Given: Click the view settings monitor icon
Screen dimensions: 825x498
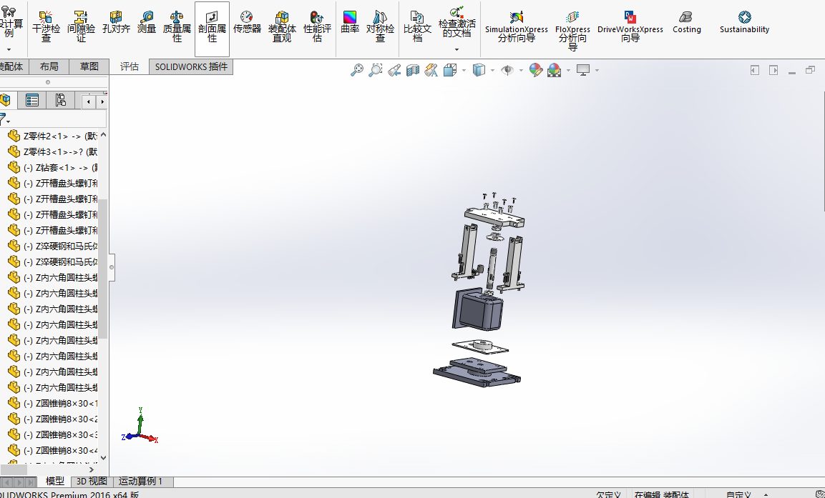Looking at the screenshot, I should [583, 70].
